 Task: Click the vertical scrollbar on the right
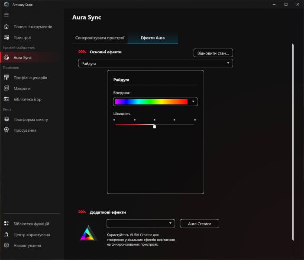(293, 142)
